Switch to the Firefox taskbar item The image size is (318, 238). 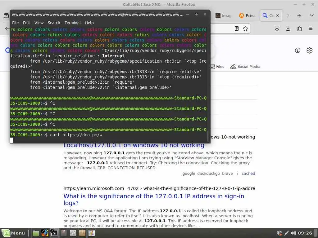tap(45, 233)
